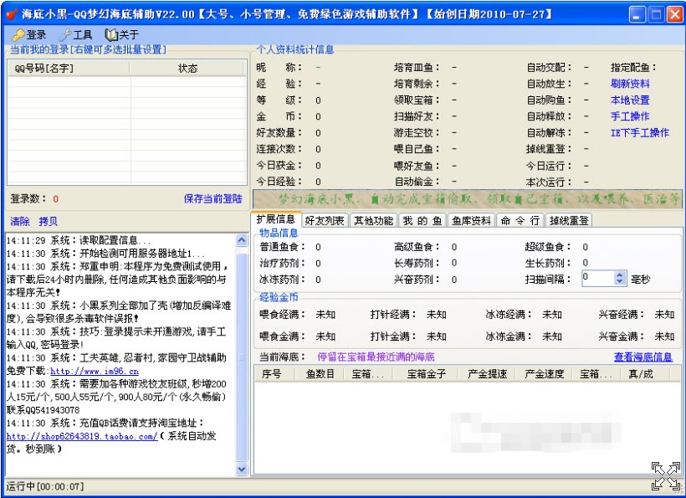The image size is (686, 498).
Task: Increase 扫描间隔 with the up arrow
Action: 619,275
